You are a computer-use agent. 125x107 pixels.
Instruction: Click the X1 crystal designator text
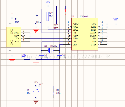pyautogui.click(x=46, y=46)
